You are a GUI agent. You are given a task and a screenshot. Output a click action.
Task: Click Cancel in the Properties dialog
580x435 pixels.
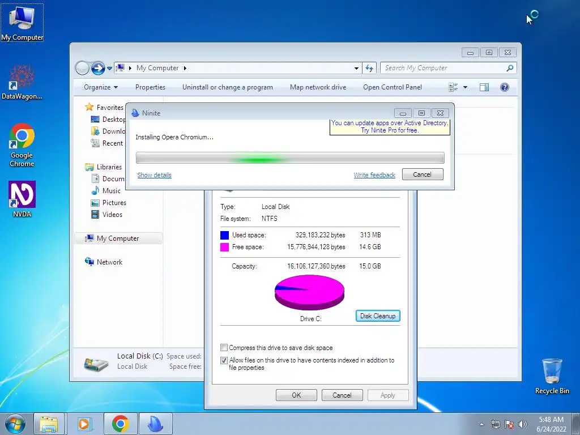pos(342,395)
